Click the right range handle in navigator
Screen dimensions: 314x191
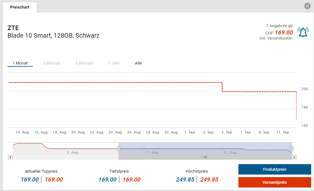(292, 149)
